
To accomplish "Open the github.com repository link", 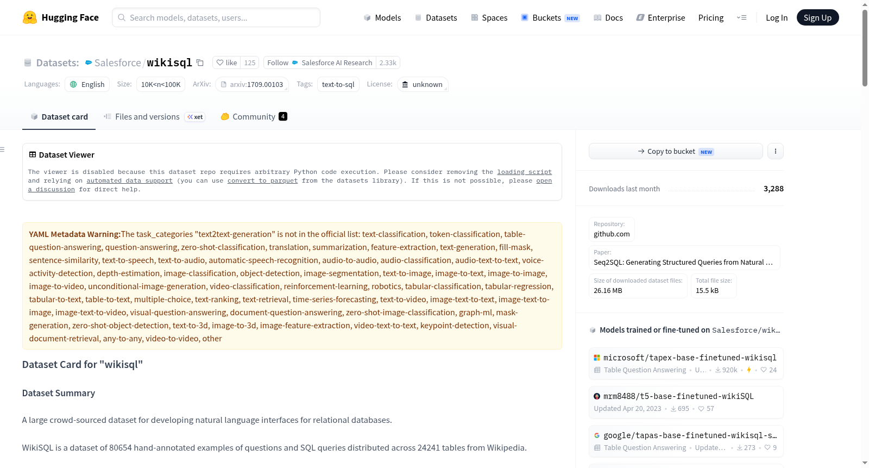I will tap(612, 229).
